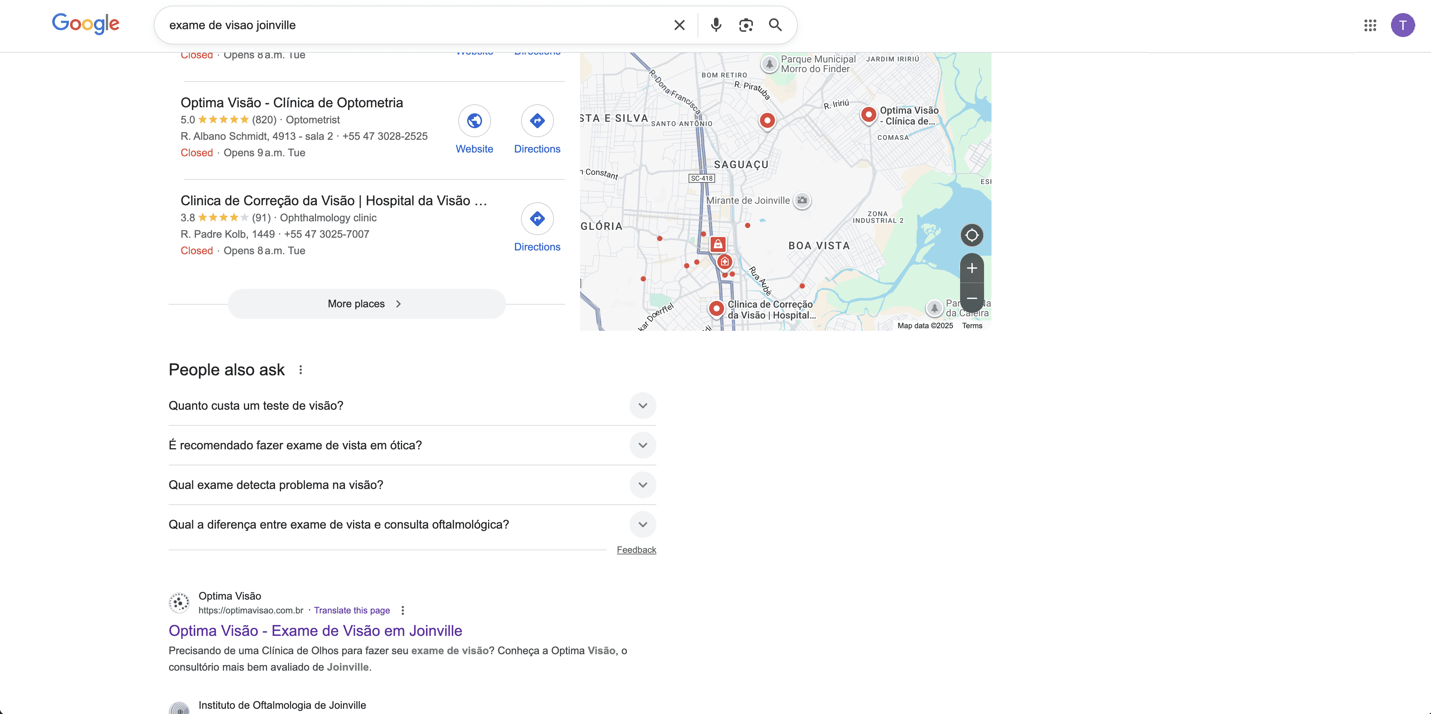Expand the exame de vista versus consulta question
The height and width of the screenshot is (714, 1431).
(x=642, y=525)
